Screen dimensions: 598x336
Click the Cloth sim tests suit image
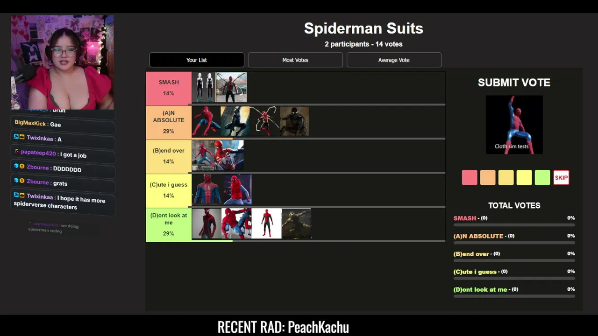tap(514, 125)
